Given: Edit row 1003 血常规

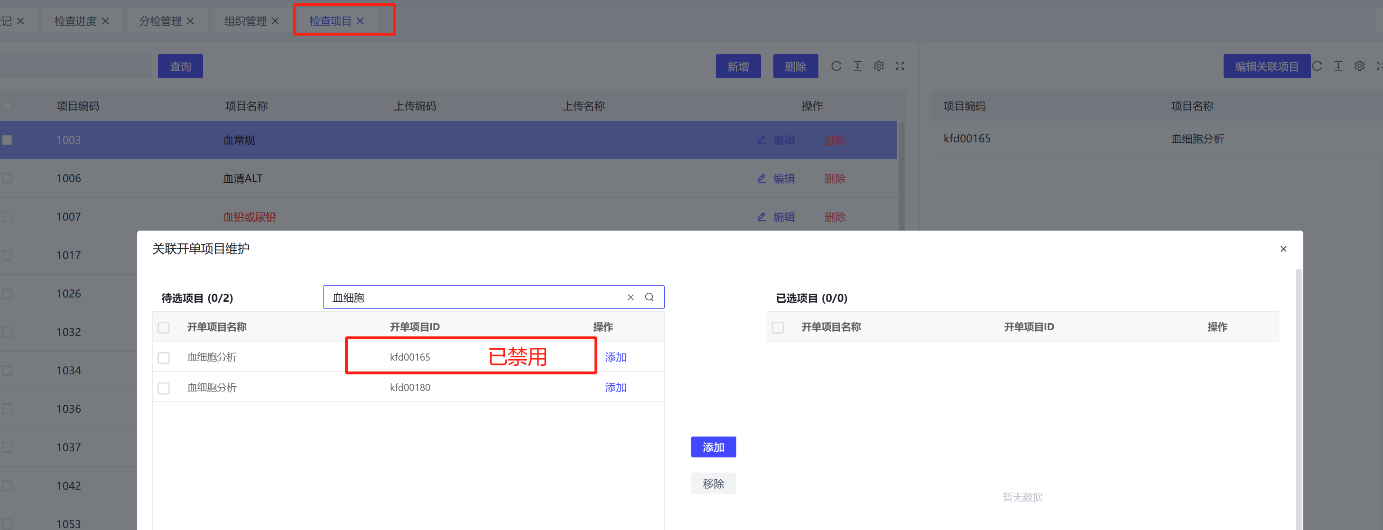Looking at the screenshot, I should coord(776,140).
